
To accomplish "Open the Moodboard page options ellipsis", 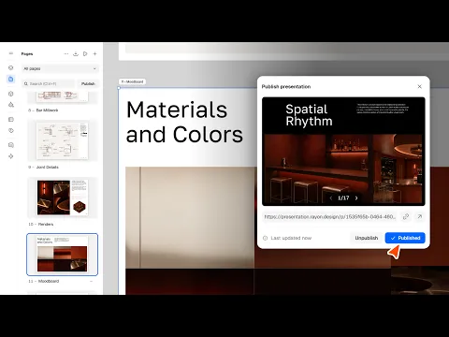I will pos(92,281).
